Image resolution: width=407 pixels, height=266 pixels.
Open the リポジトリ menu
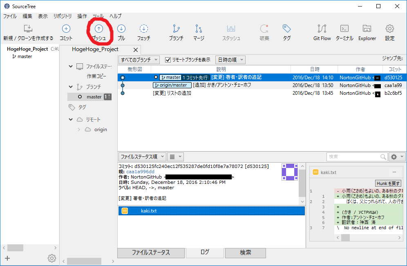tap(62, 16)
